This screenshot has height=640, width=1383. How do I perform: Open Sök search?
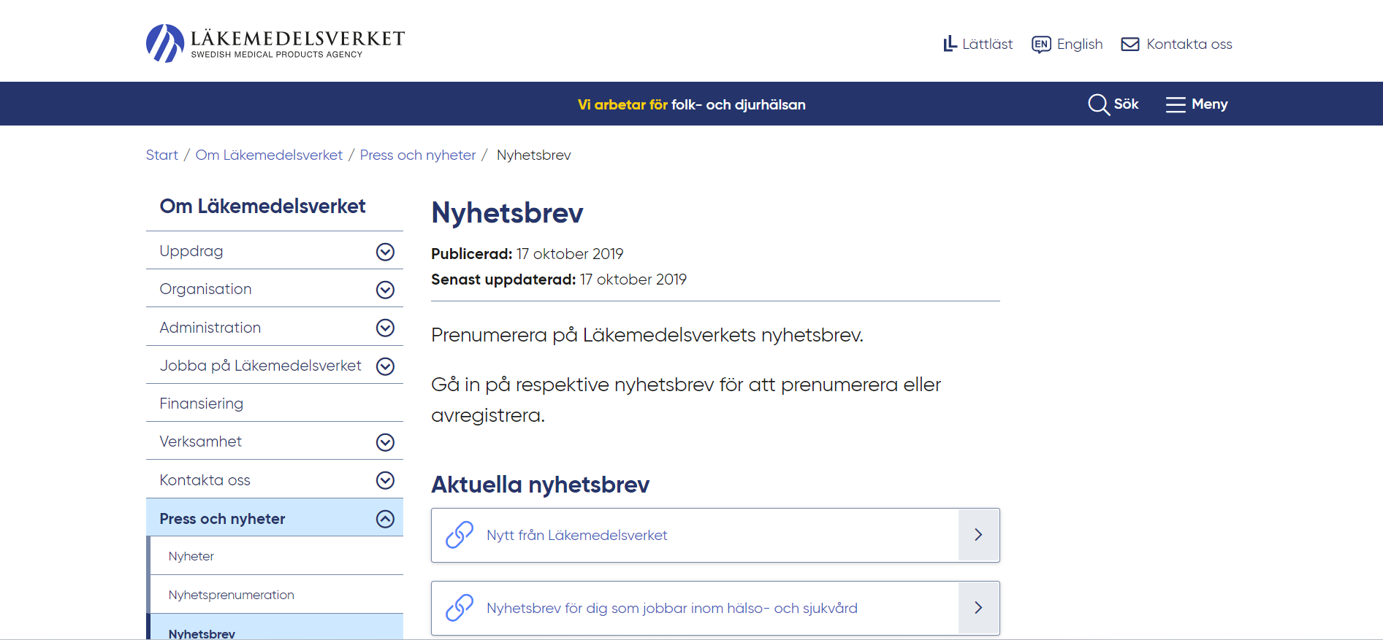click(1126, 104)
